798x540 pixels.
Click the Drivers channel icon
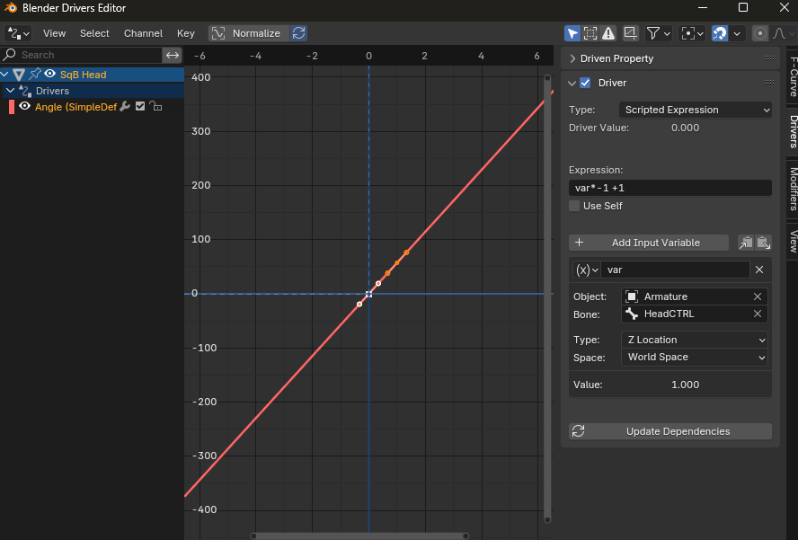25,91
